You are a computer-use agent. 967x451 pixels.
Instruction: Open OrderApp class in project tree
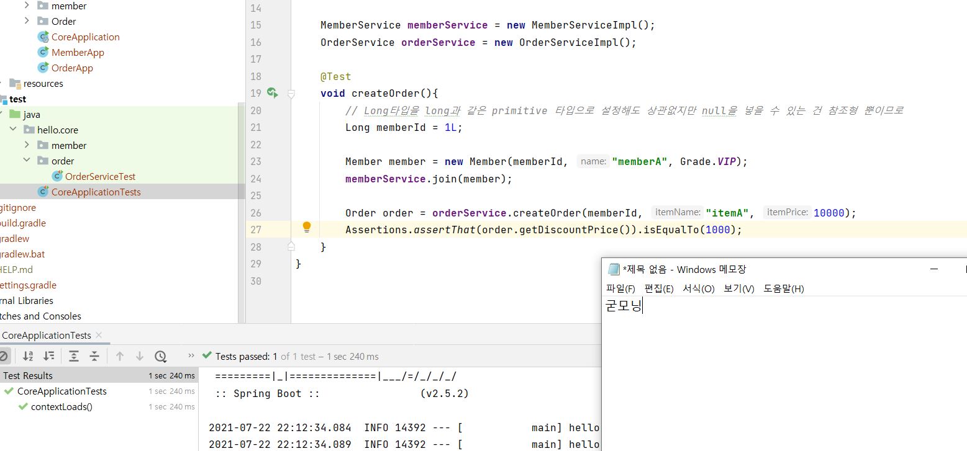(x=72, y=68)
